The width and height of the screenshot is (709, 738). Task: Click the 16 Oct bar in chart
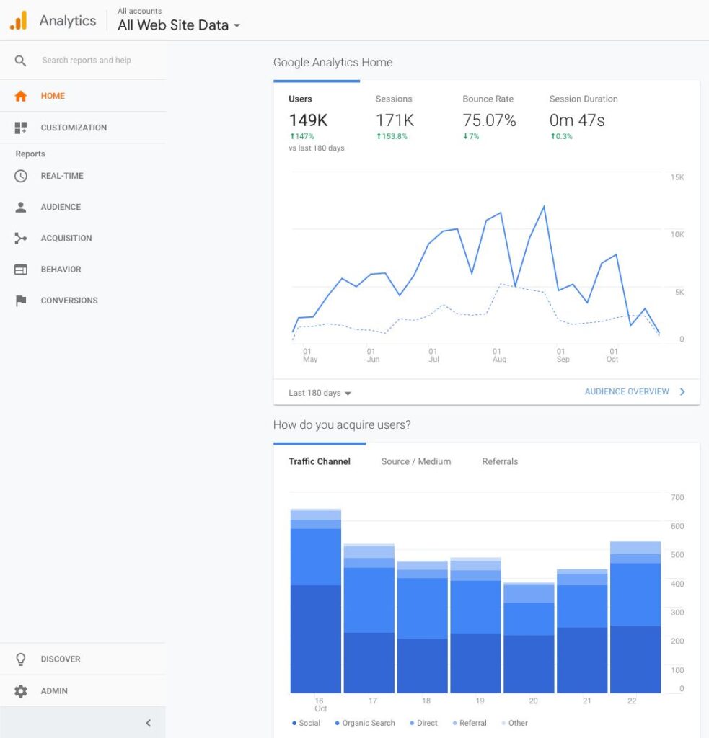click(316, 601)
